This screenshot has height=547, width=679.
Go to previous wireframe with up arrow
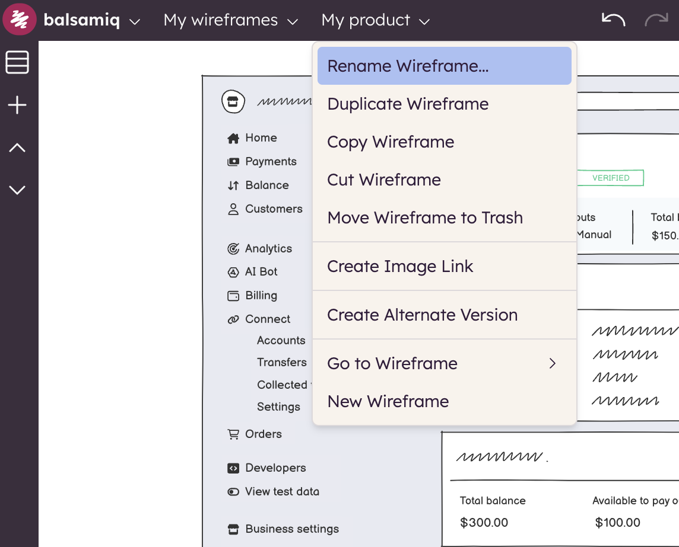tap(17, 148)
